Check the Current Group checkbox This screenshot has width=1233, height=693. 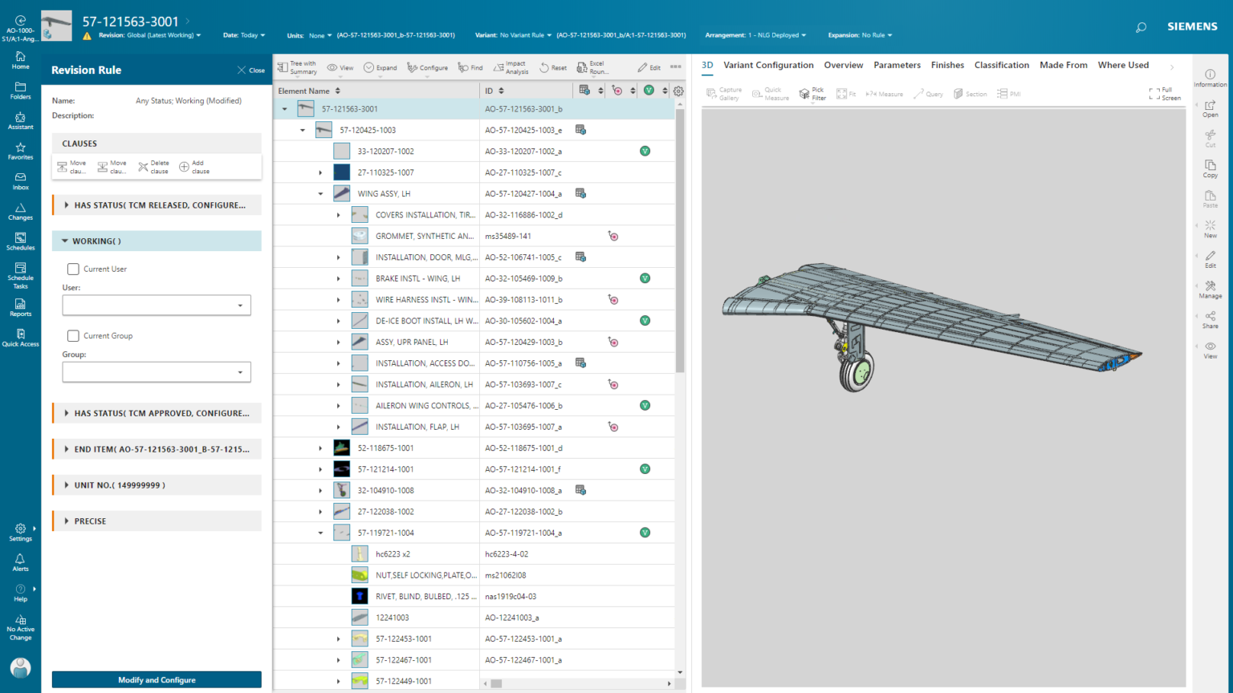tap(72, 335)
